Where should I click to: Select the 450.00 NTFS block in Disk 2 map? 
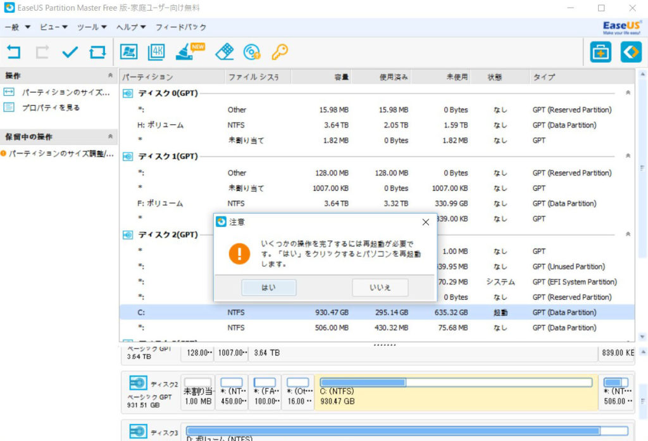pyautogui.click(x=232, y=392)
